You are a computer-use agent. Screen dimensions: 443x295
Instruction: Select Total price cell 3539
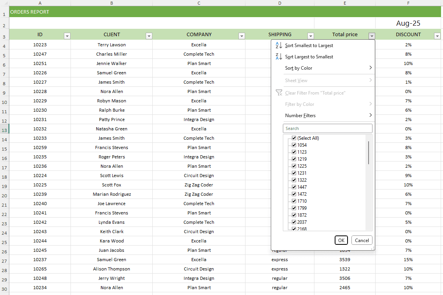pos(345,260)
